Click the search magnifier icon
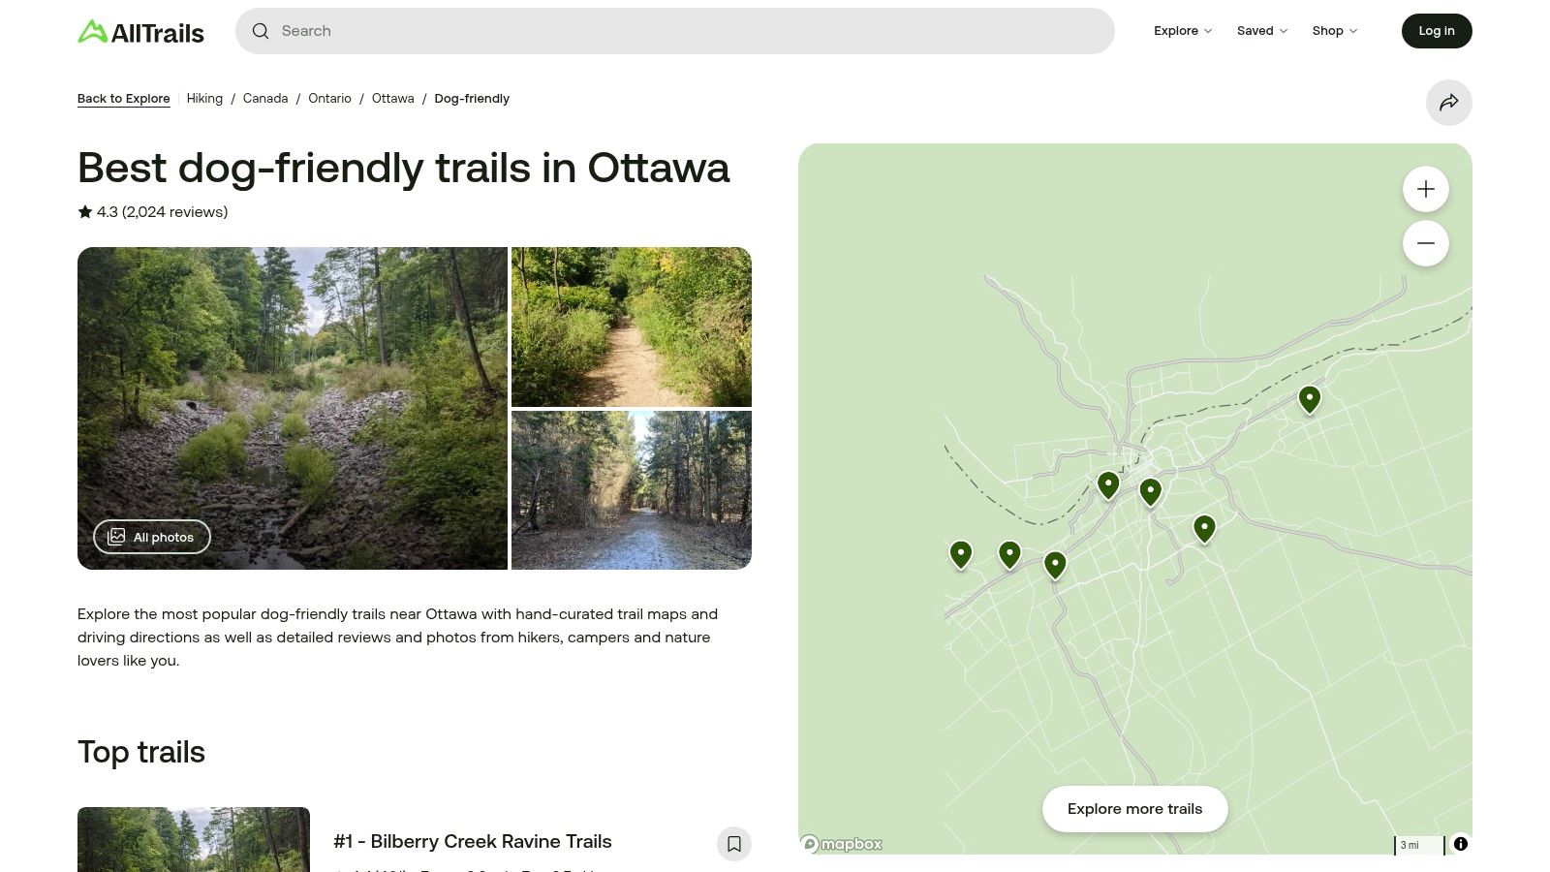1550x872 pixels. click(261, 31)
